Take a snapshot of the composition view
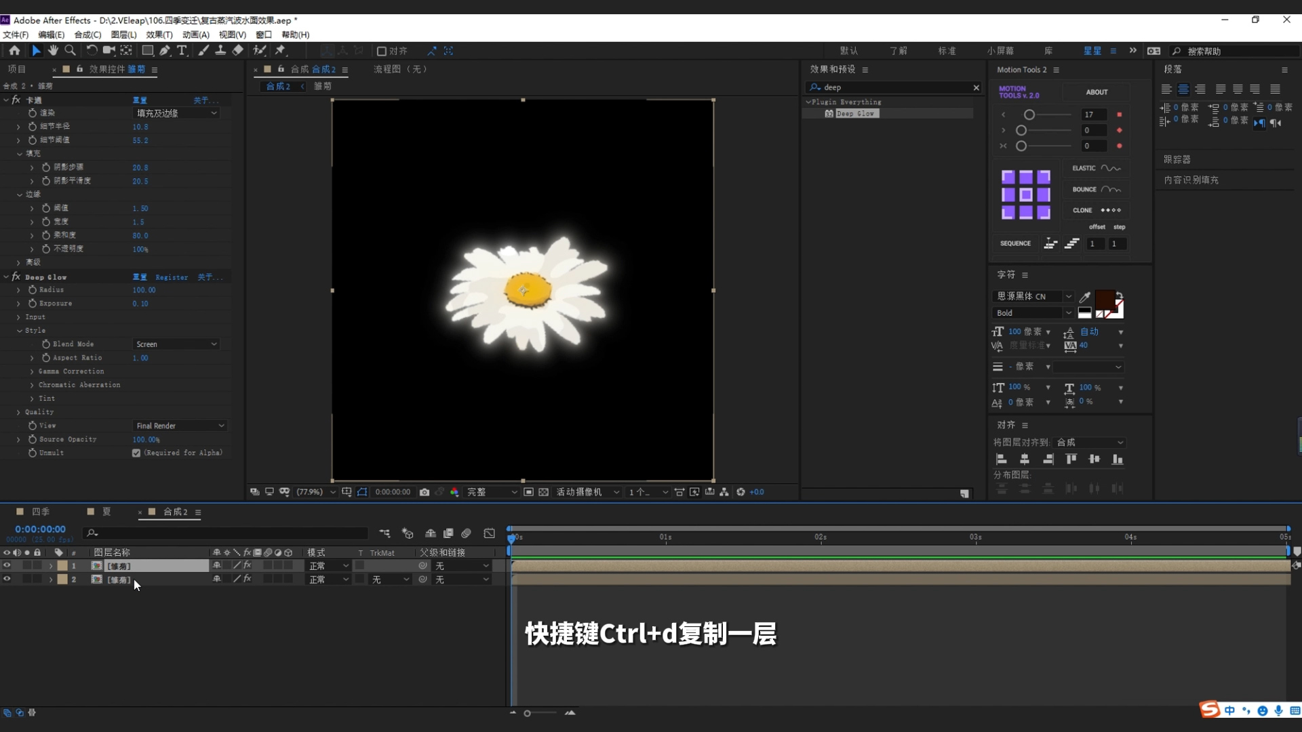1302x732 pixels. click(425, 492)
